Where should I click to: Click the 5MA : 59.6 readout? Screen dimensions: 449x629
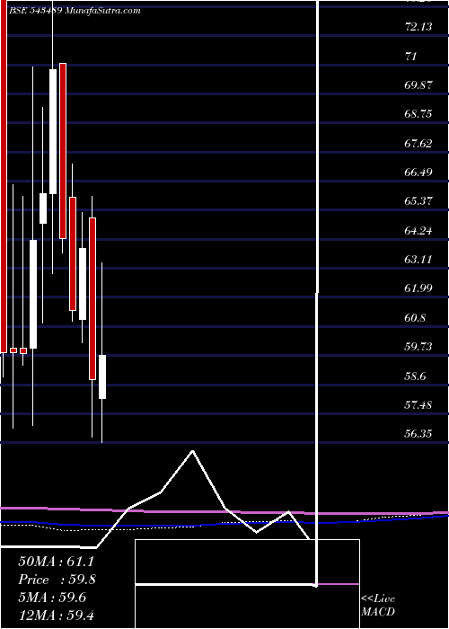[52, 598]
